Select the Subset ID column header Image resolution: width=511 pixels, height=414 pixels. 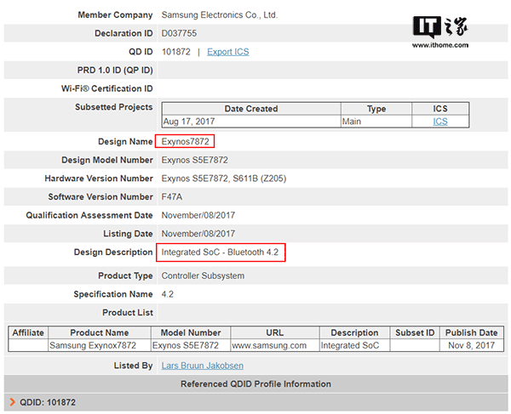[x=415, y=332]
